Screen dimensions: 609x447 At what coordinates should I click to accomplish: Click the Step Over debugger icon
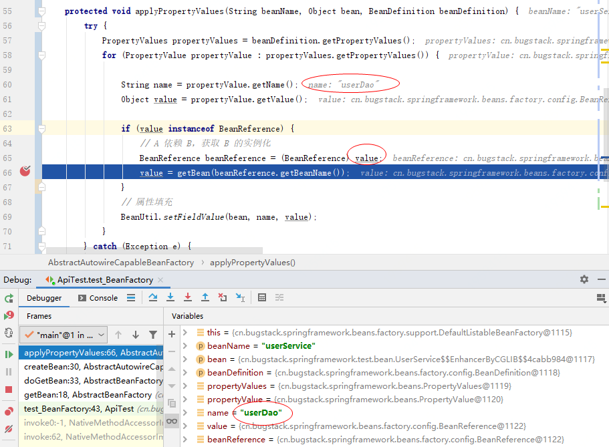pos(153,297)
